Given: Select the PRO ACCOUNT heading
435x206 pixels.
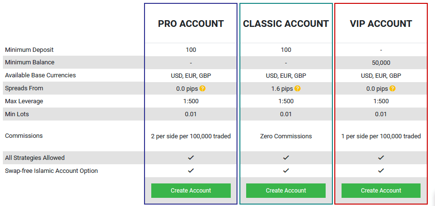Looking at the screenshot, I should point(191,24).
